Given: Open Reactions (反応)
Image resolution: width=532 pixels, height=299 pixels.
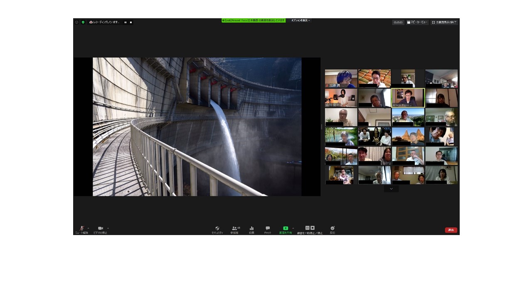Looking at the screenshot, I should (x=332, y=230).
